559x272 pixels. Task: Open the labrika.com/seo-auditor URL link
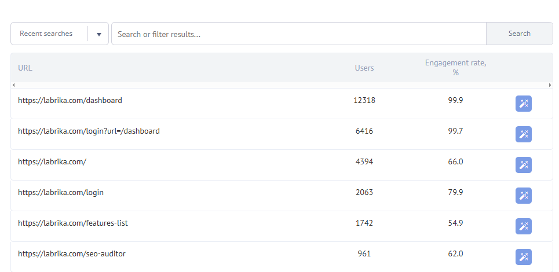click(x=72, y=253)
